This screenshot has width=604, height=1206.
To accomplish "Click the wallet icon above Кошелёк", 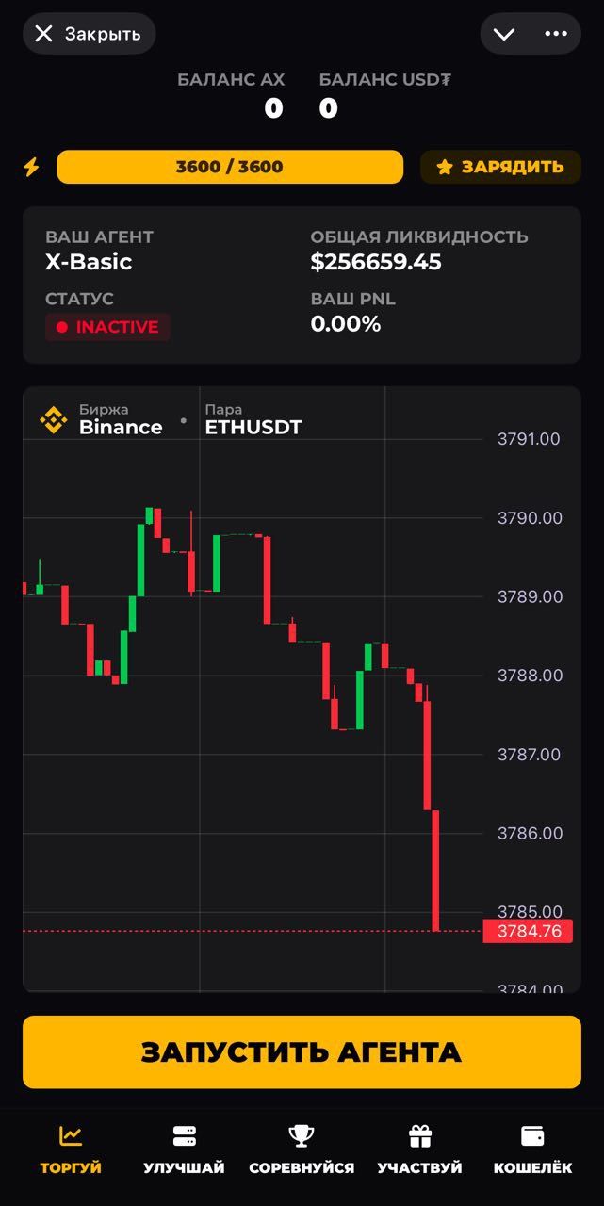I will pos(532,1136).
